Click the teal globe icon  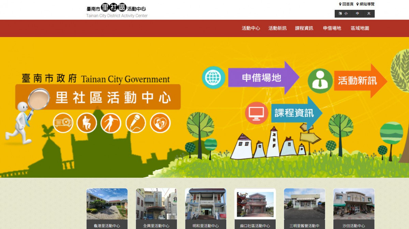pos(214,77)
